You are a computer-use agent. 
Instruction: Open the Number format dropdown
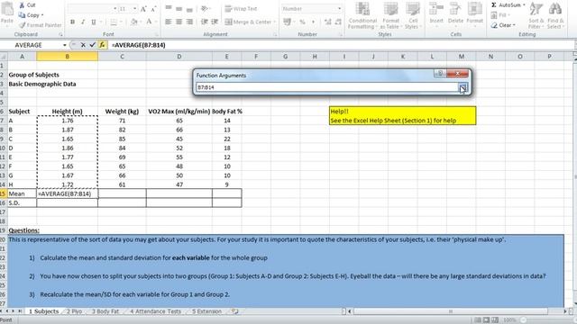(x=339, y=8)
